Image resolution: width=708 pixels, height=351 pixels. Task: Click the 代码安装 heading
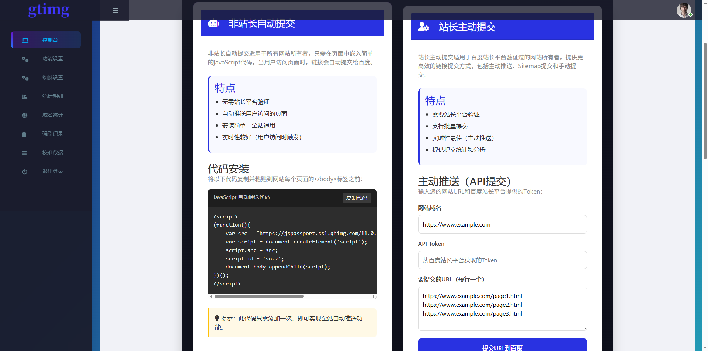[x=228, y=169]
